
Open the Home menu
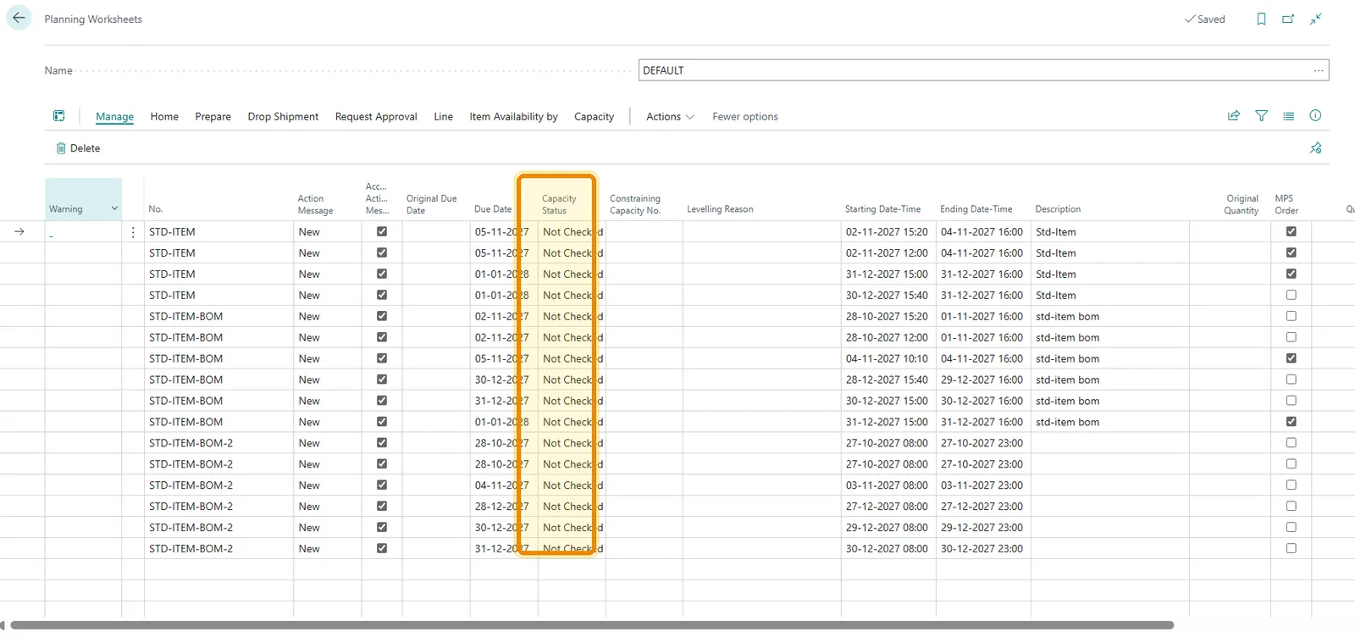click(164, 117)
